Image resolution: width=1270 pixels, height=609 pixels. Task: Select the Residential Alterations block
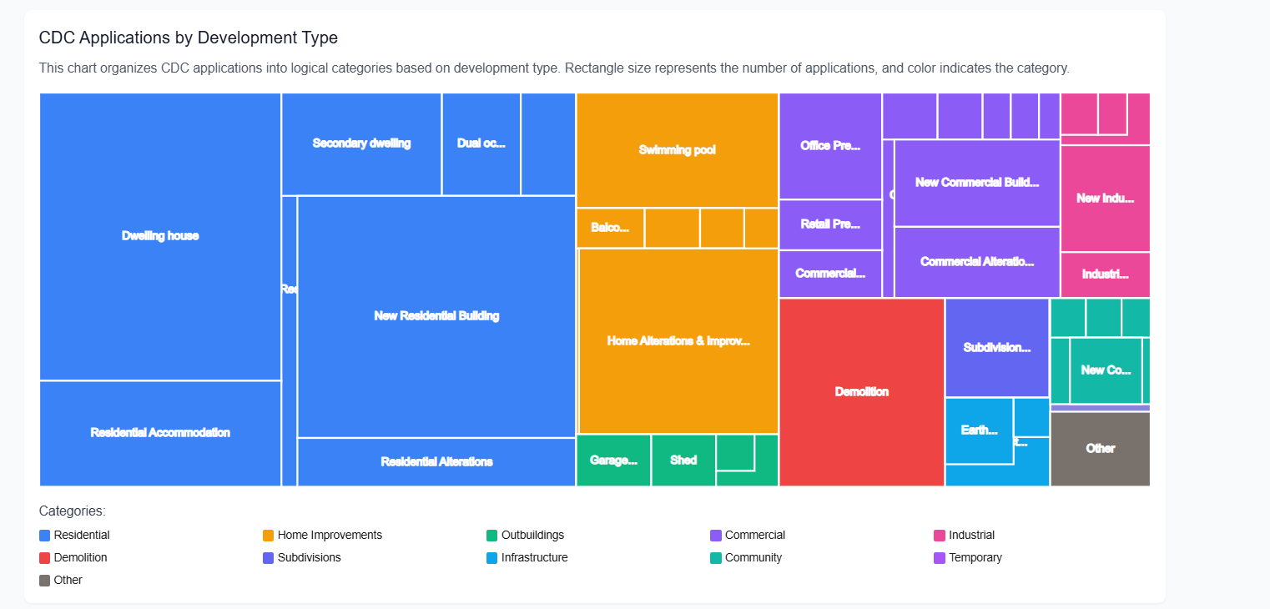[x=436, y=461]
